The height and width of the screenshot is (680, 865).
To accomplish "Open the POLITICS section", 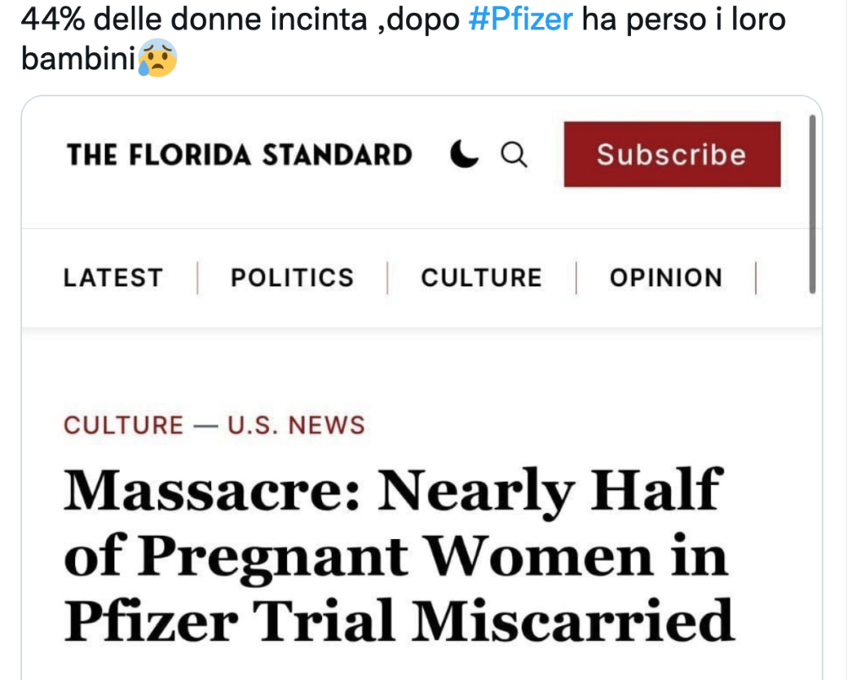I will [291, 277].
